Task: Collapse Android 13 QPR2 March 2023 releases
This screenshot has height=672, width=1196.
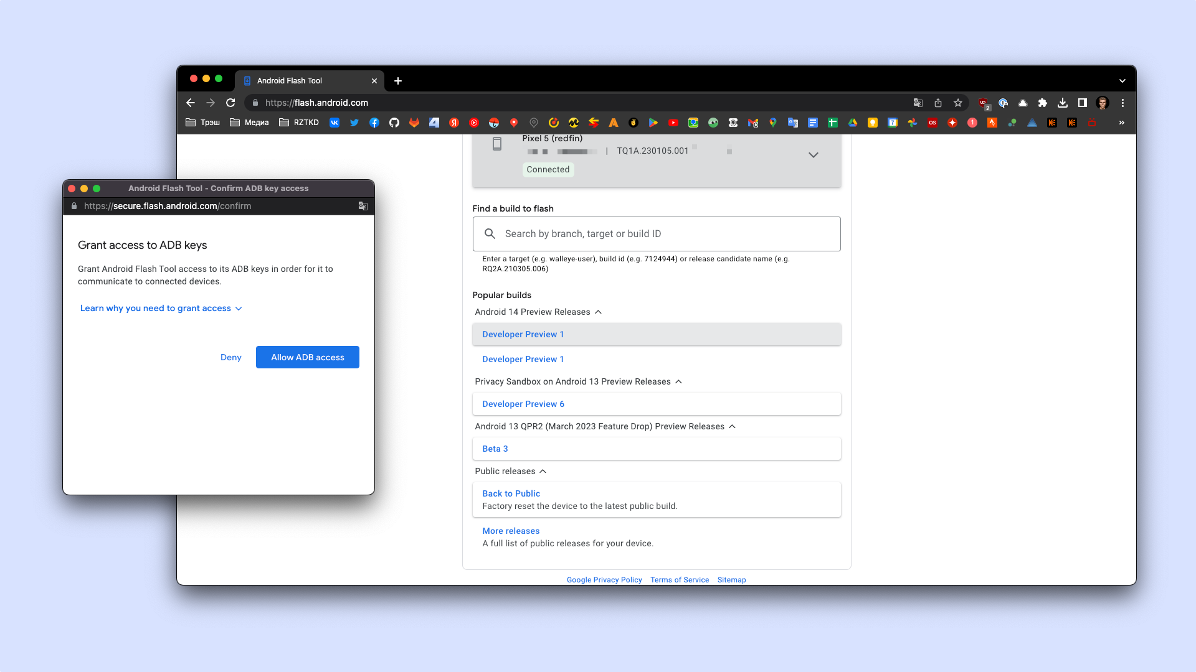Action: (734, 426)
